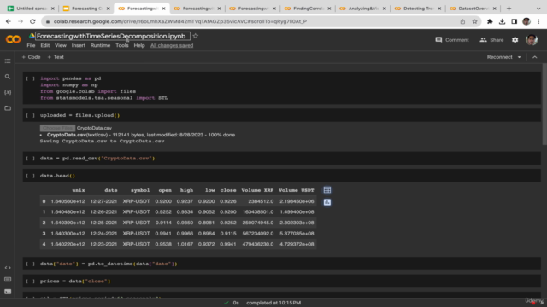Open the browser extensions puzzle icon
This screenshot has width=547, height=307.
490,21
